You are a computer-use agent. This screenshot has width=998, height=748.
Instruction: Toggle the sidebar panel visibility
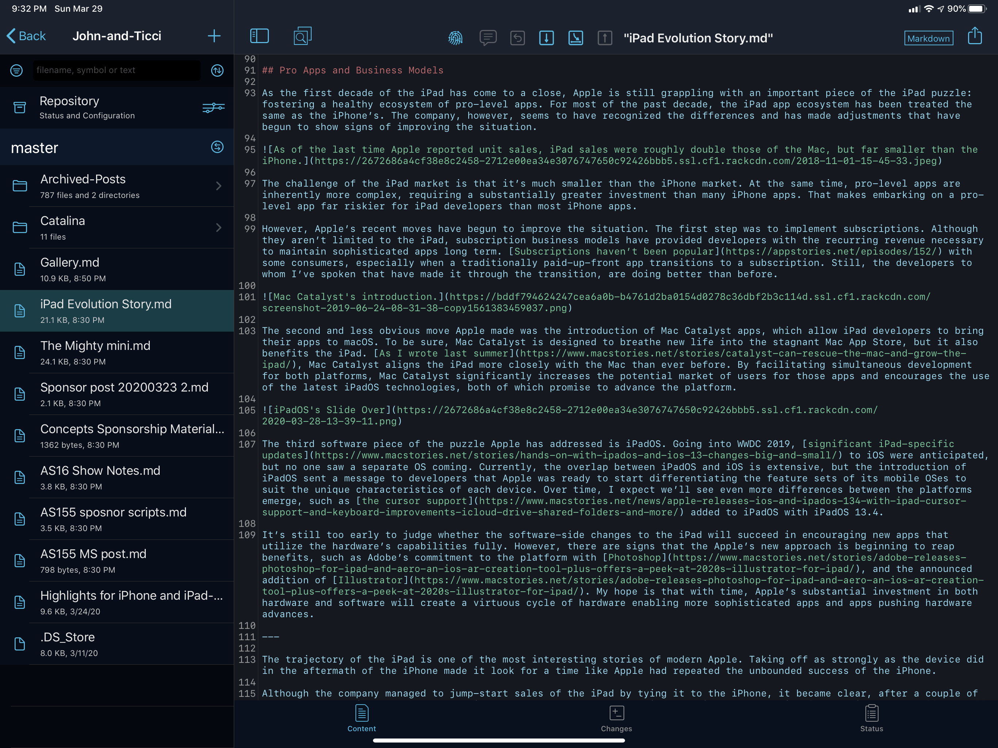point(259,37)
